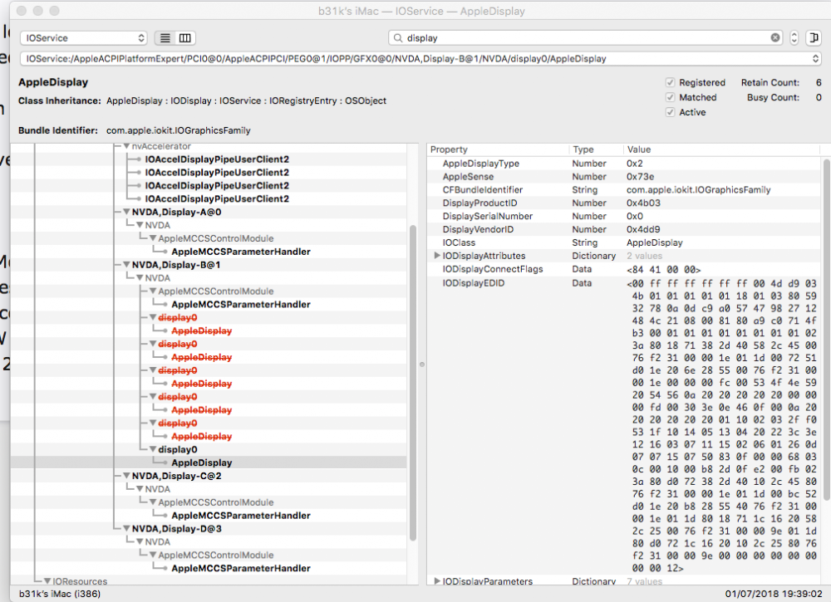
Task: Click the tree pane vertical scrollbar
Action: pos(413,382)
